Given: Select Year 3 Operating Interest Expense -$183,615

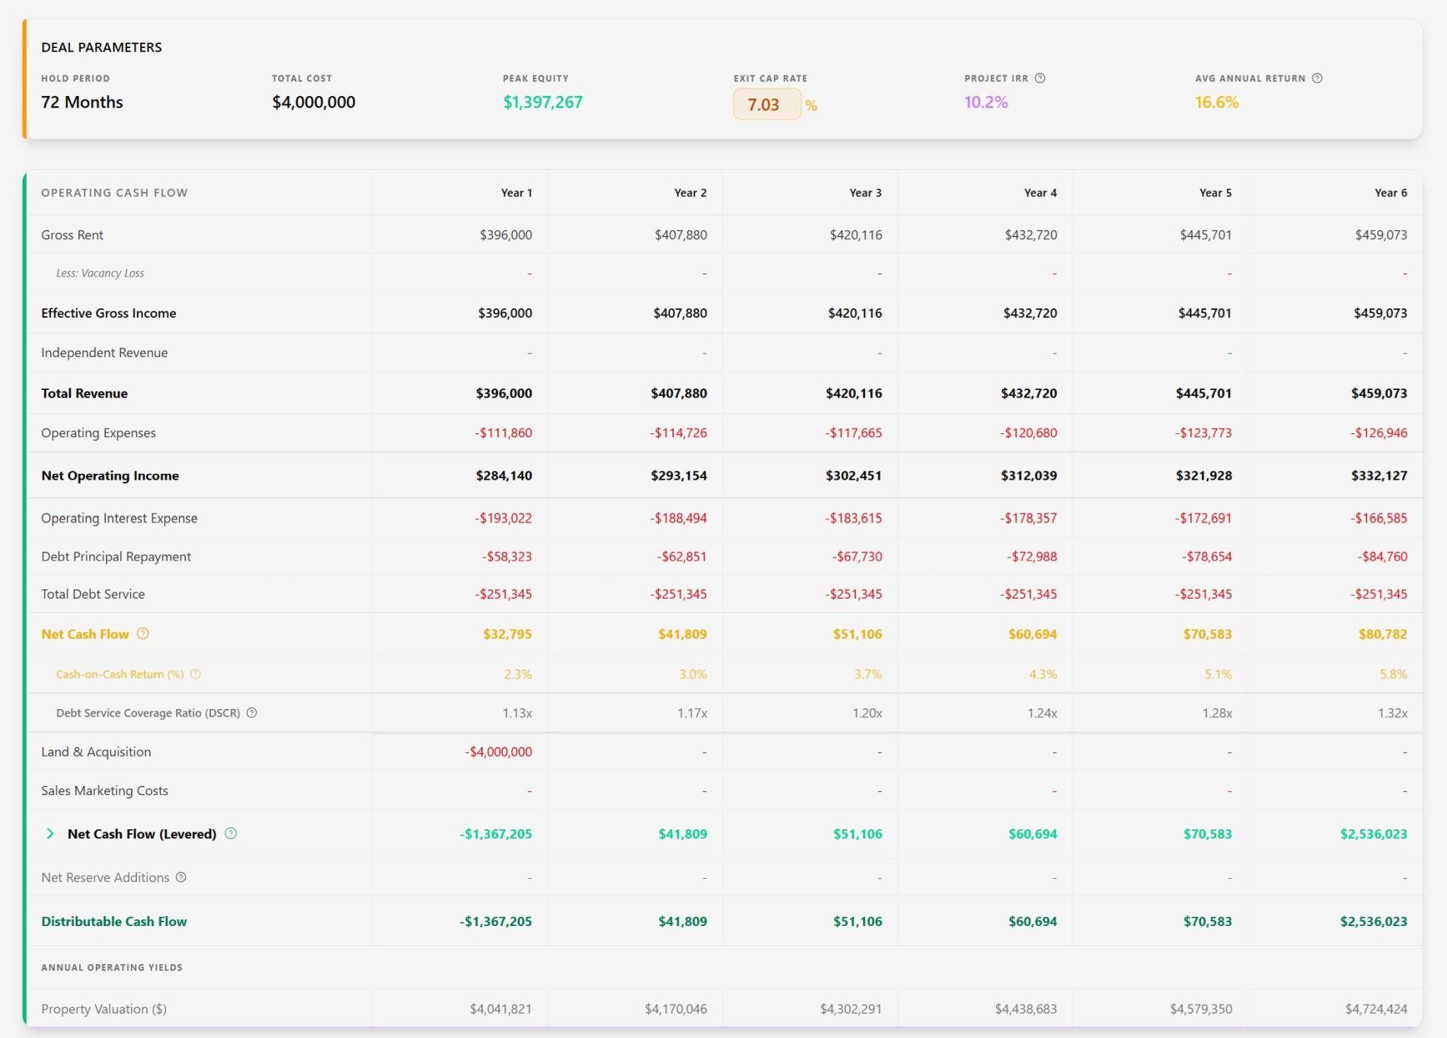Looking at the screenshot, I should (853, 518).
